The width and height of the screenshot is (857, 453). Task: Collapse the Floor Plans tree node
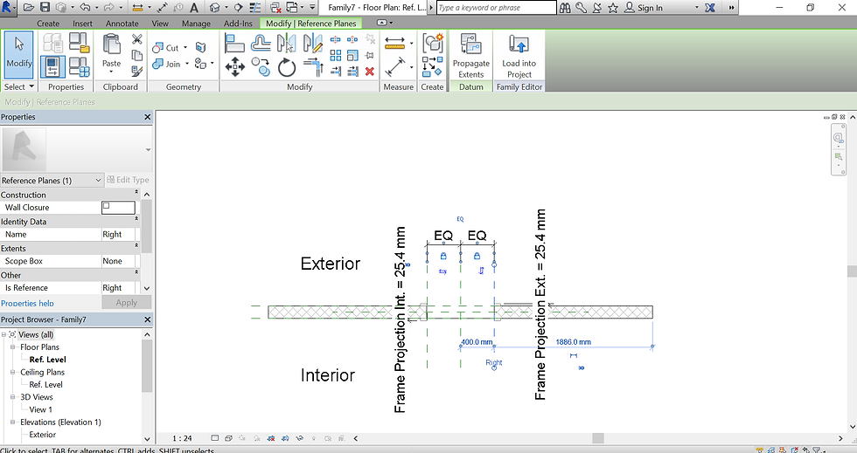(x=12, y=347)
